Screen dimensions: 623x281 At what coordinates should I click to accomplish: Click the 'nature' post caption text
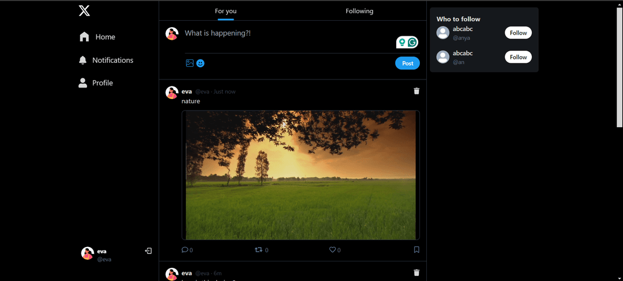tap(191, 101)
